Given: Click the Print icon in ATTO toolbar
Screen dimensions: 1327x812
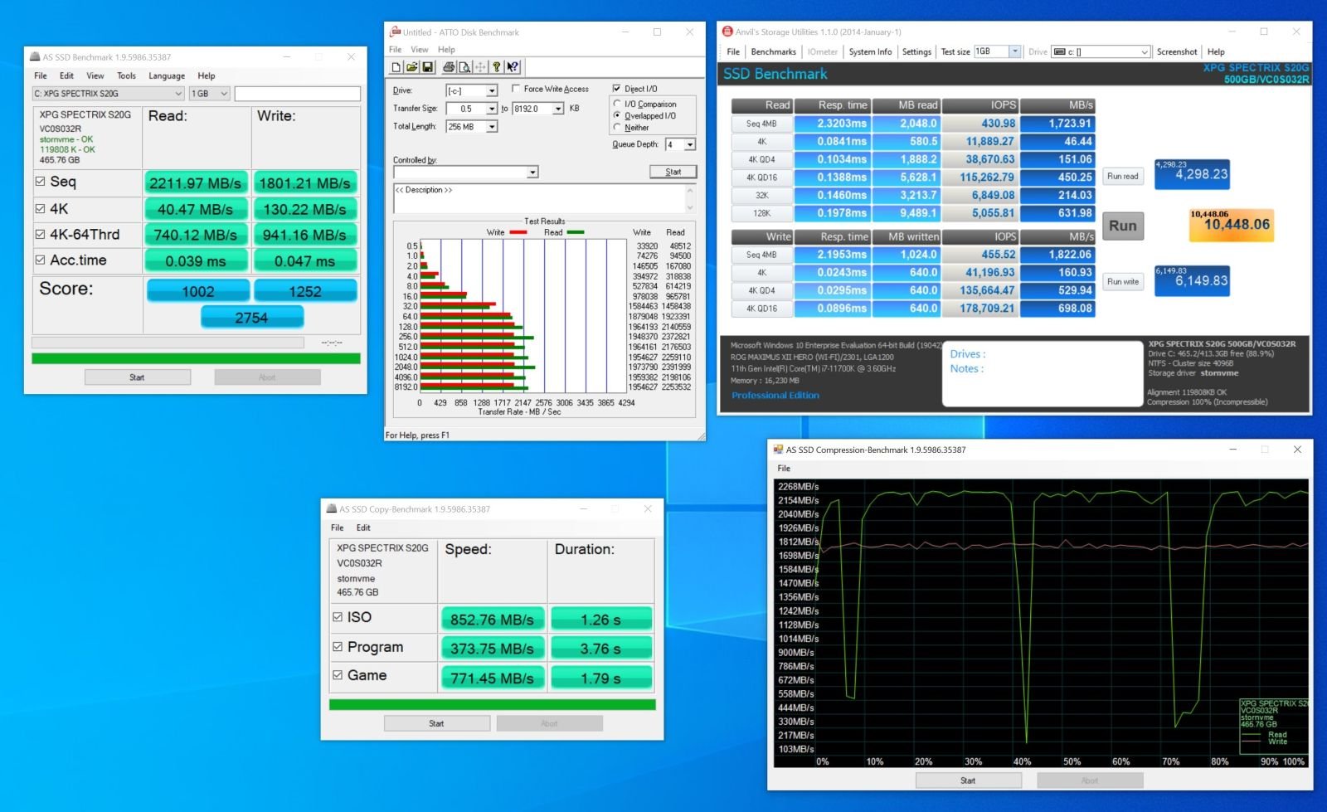Looking at the screenshot, I should [x=449, y=67].
